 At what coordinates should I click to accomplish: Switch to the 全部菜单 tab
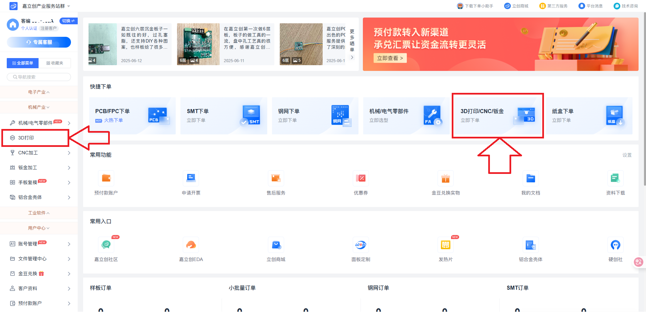click(23, 63)
